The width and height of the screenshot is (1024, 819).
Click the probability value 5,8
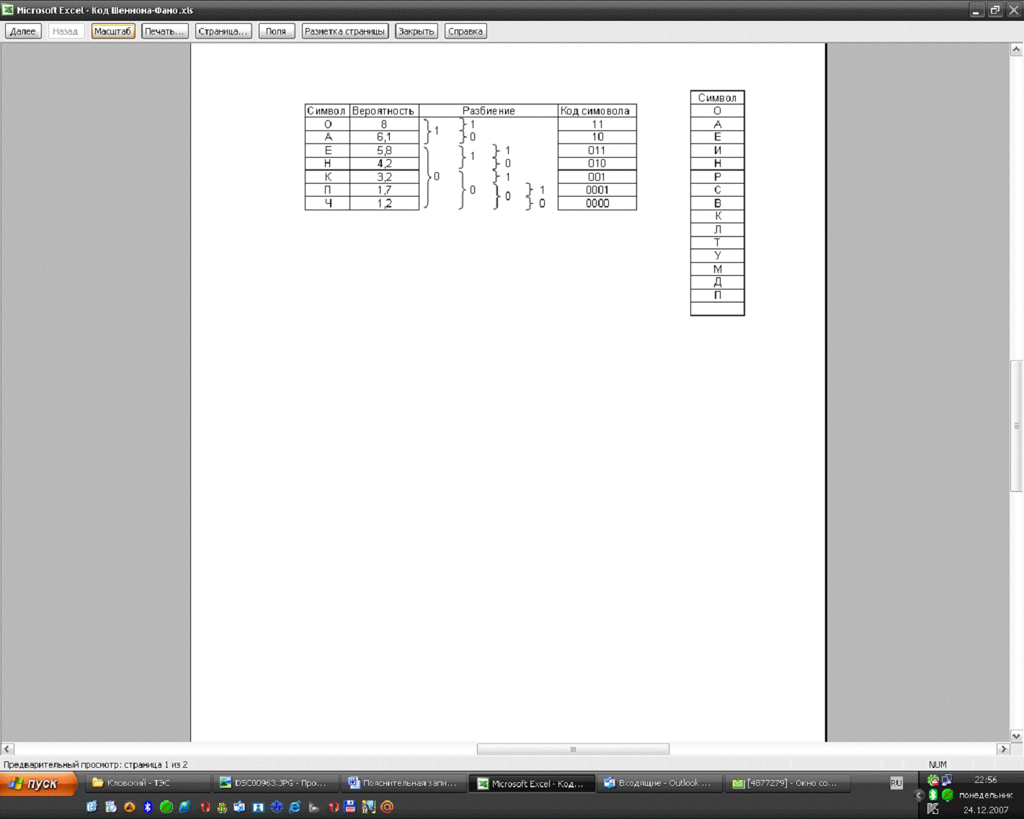[x=384, y=151]
